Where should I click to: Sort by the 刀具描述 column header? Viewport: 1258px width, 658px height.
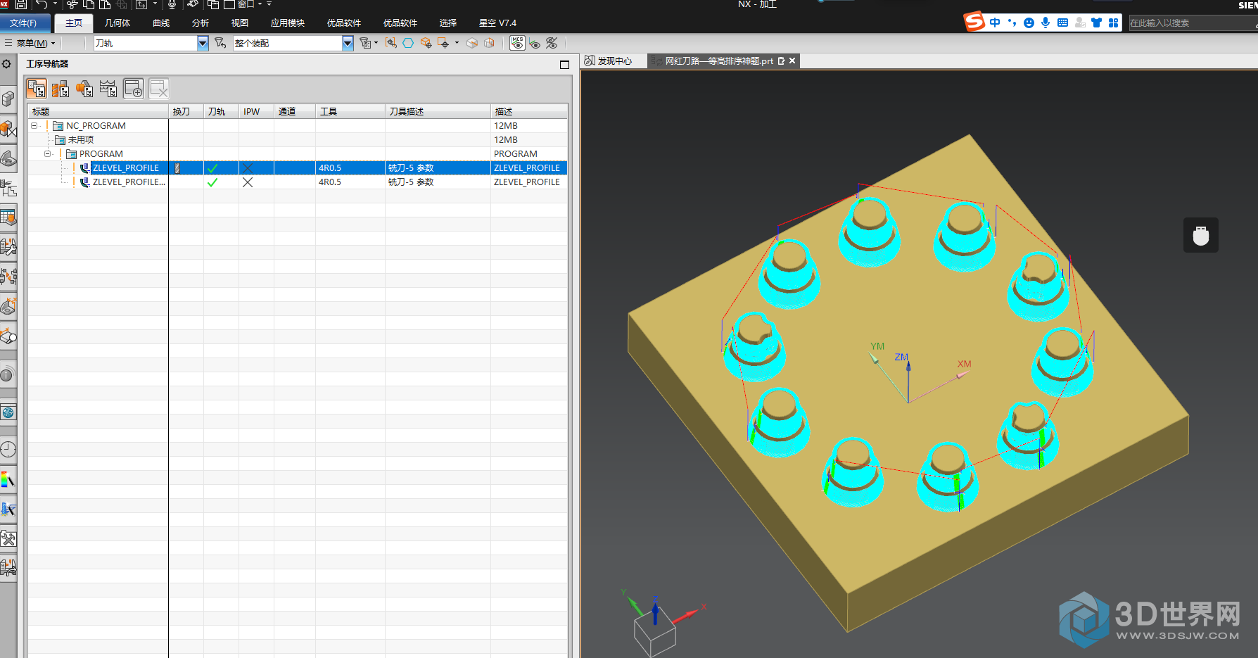(x=438, y=111)
